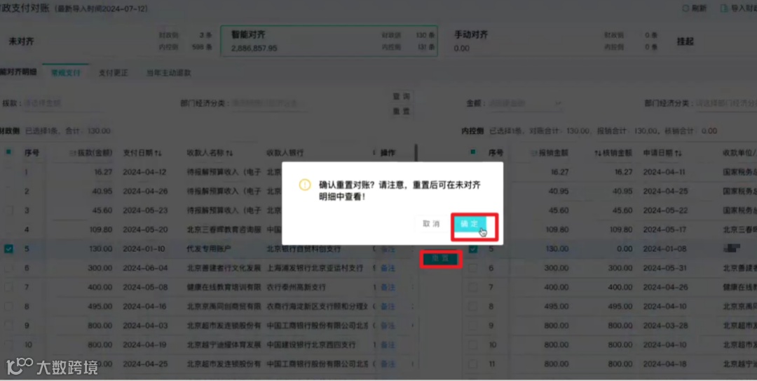Viewport: 757px width, 381px height.
Task: Click the 16.27 amount in 财政侧 row 1
Action: [103, 172]
